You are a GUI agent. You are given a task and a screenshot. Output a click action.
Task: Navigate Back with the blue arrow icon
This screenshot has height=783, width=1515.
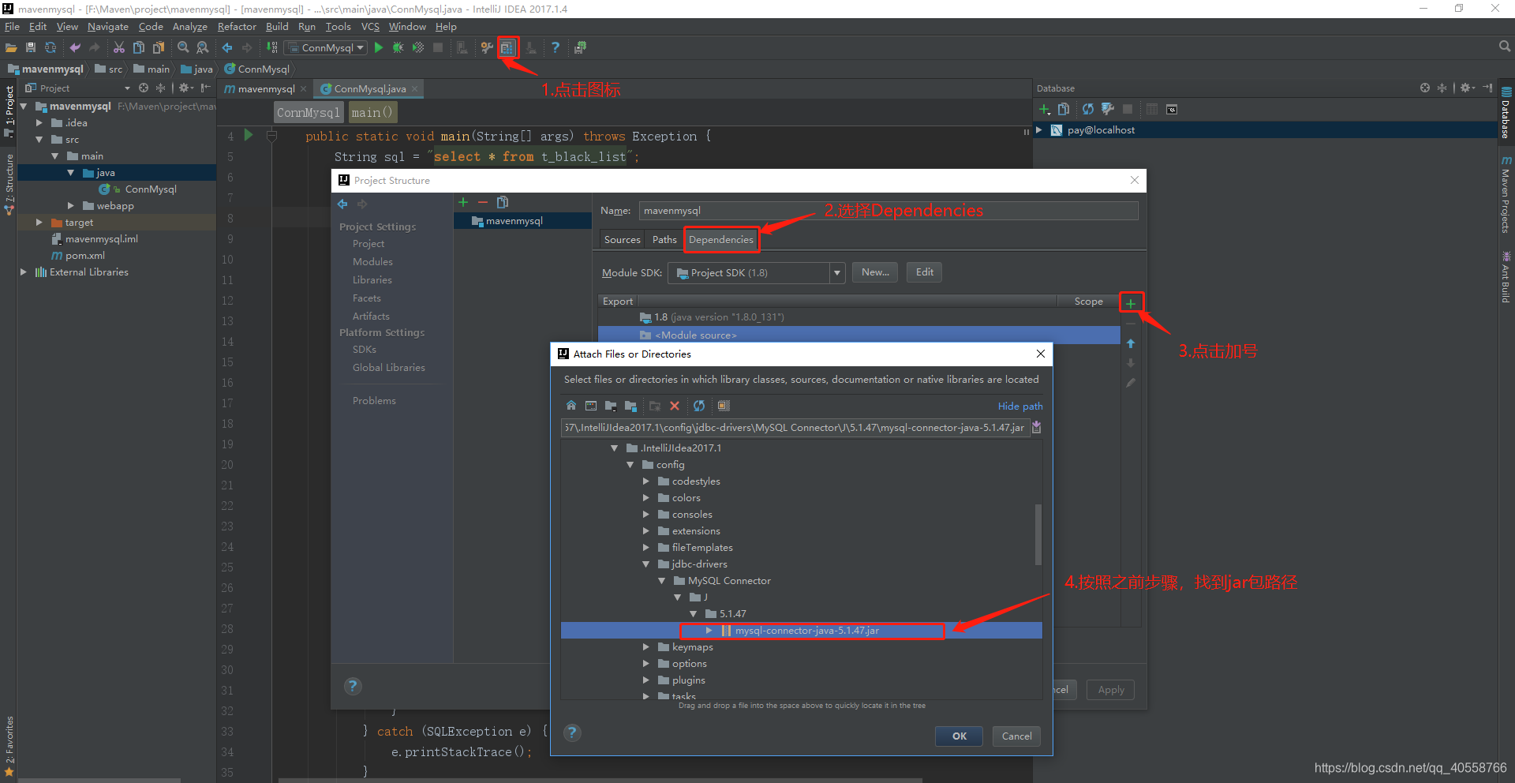coord(227,47)
